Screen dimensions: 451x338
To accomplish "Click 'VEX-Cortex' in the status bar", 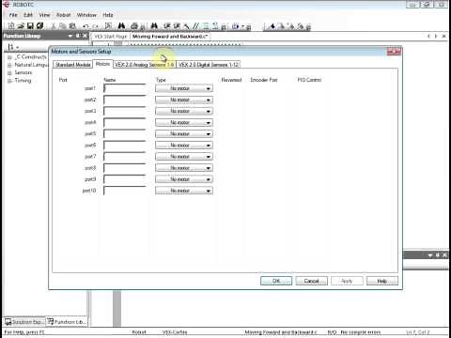I will (175, 332).
